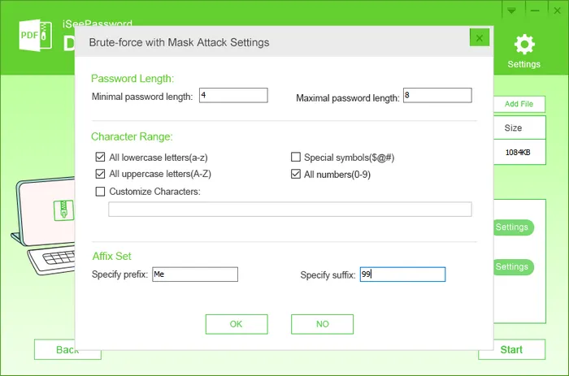569x376 pixels.
Task: Confirm settings with OK button
Action: pos(237,324)
